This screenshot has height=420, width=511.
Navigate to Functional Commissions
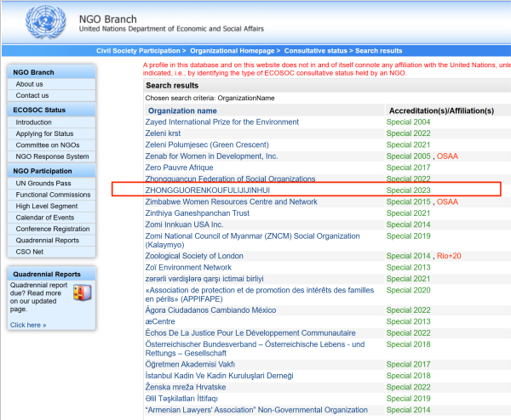(x=53, y=195)
